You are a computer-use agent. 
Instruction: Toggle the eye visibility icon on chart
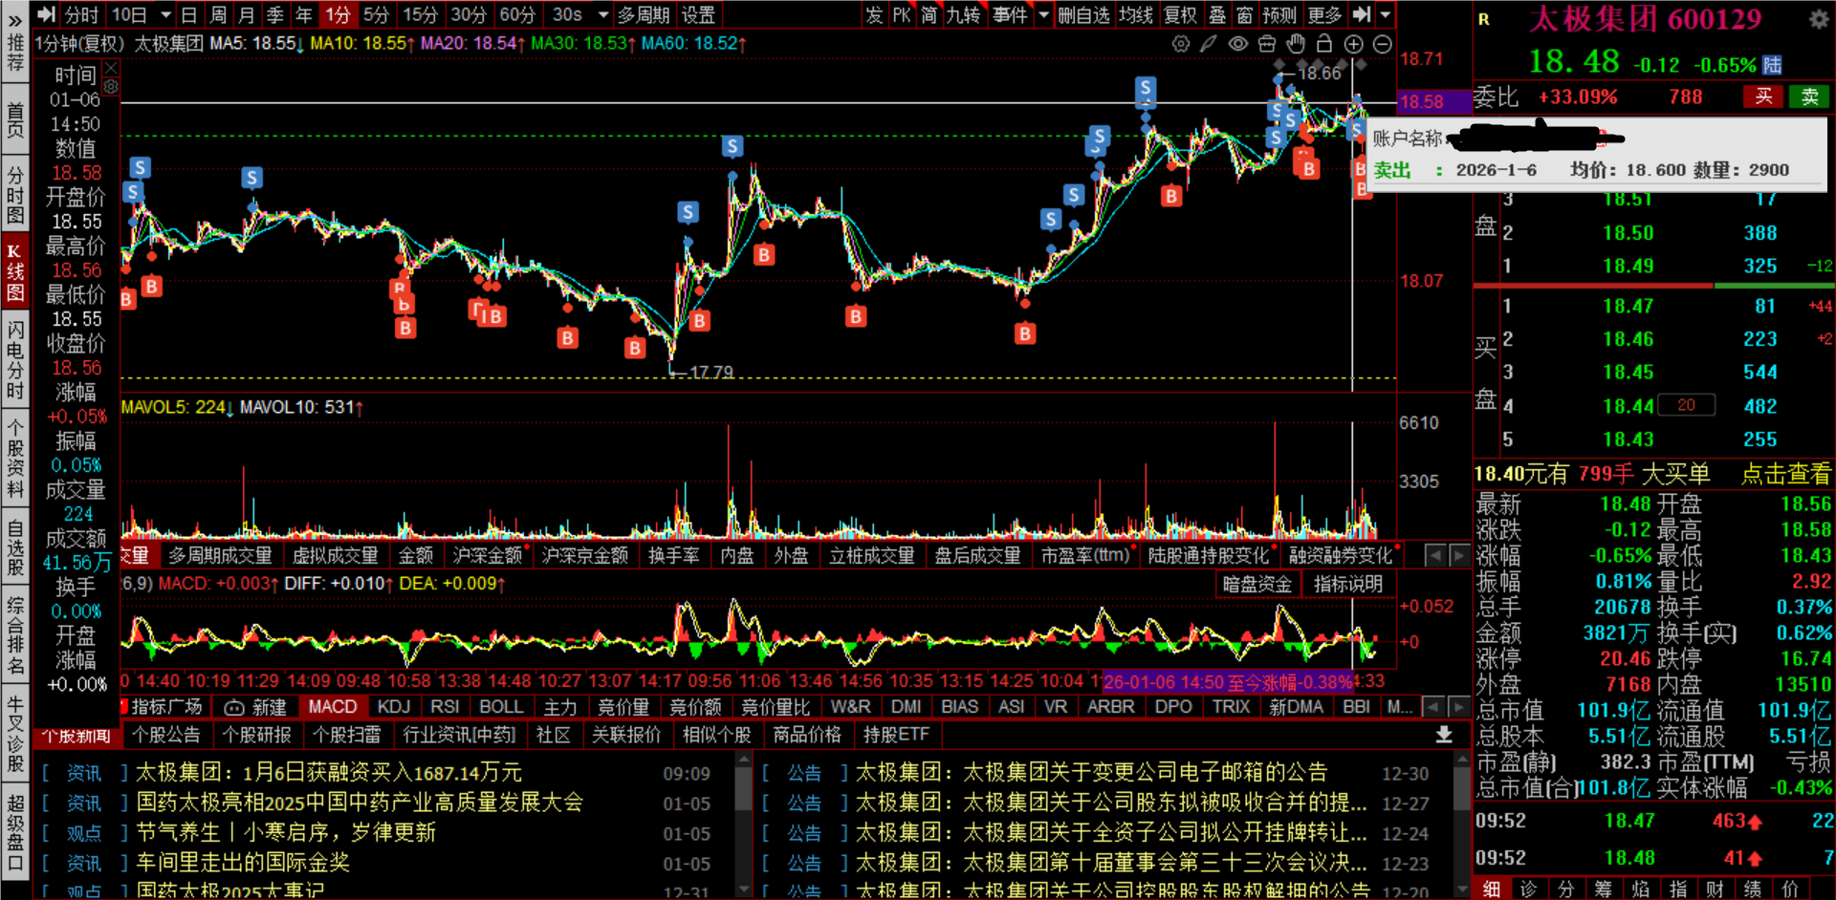click(1237, 44)
